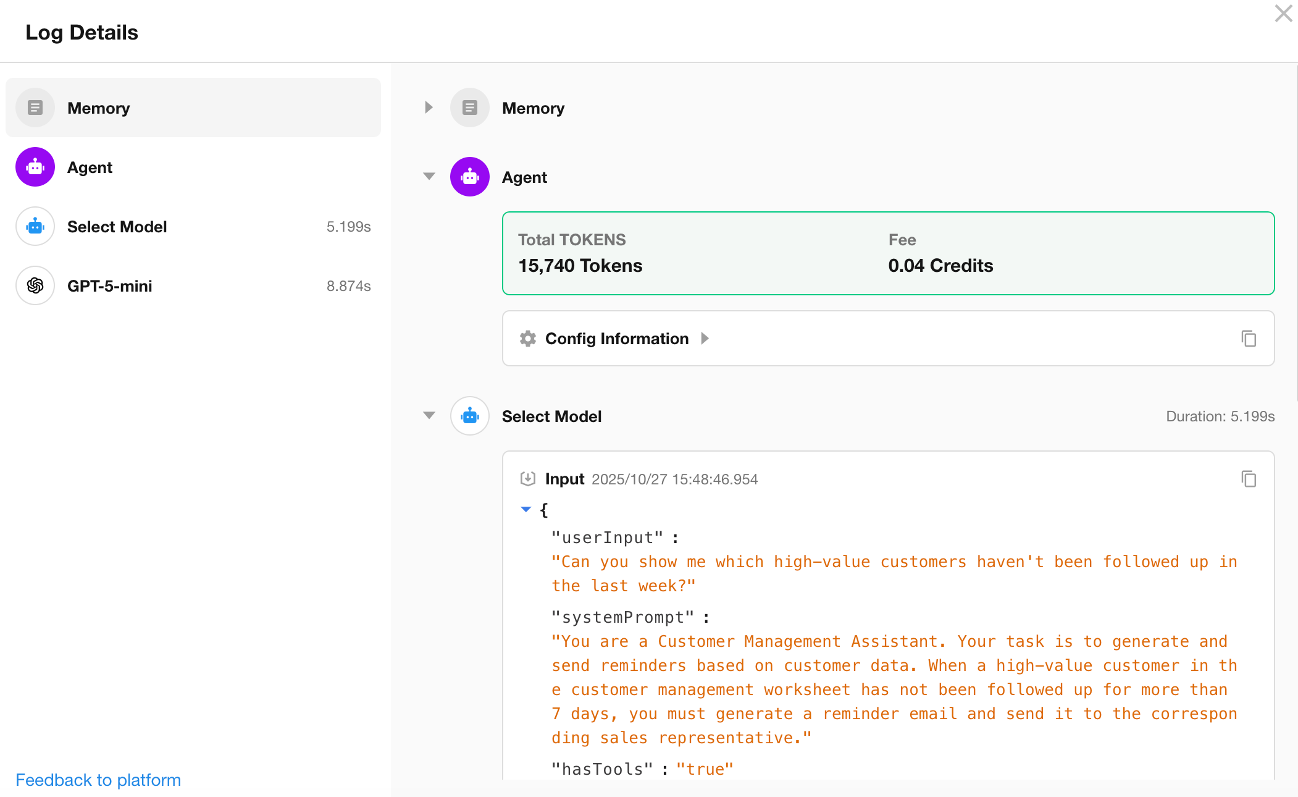Click the purple Agent icon in detail pane
The width and height of the screenshot is (1298, 797).
(x=470, y=177)
